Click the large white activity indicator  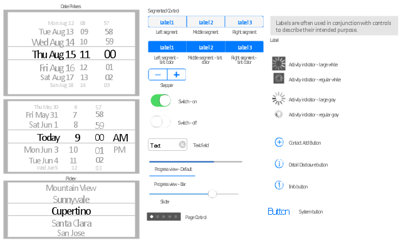[278, 63]
